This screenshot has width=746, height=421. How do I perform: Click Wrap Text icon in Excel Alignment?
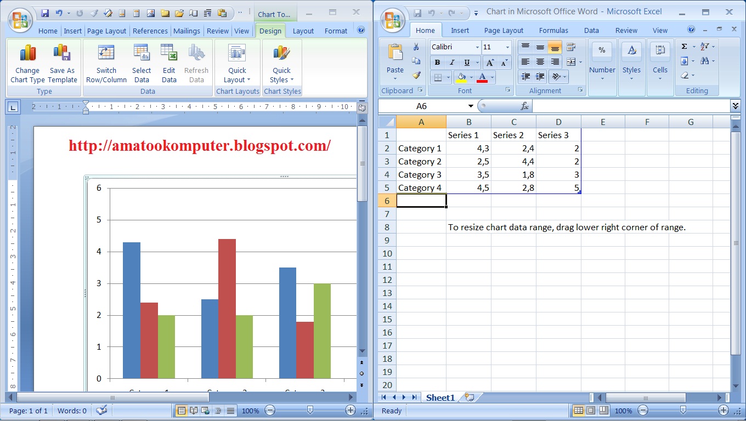571,47
